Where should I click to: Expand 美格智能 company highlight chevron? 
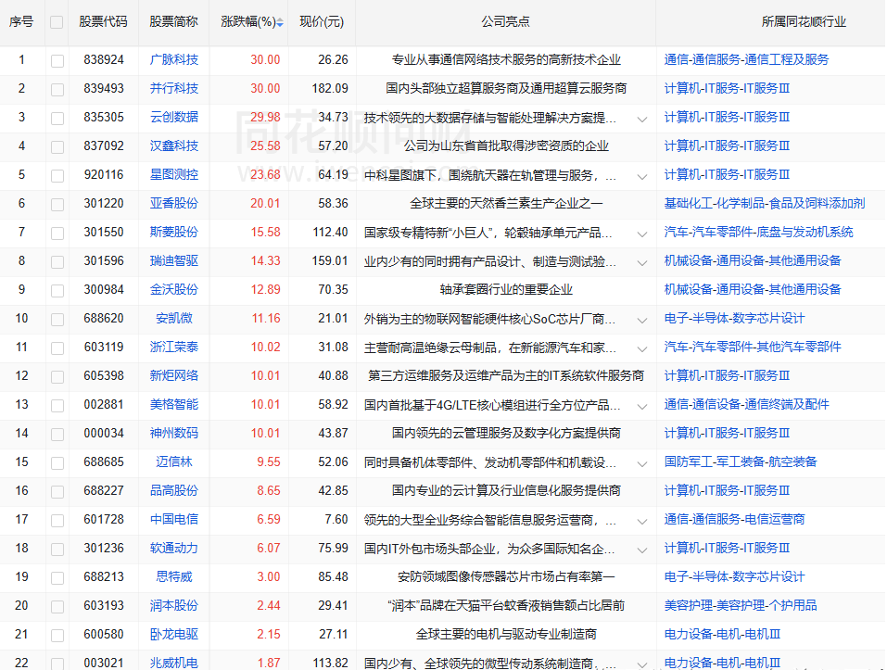pos(642,407)
